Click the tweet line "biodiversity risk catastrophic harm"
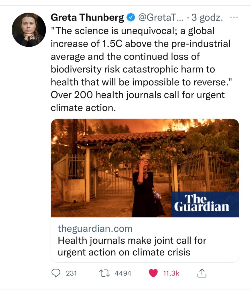251x293 pixels. 133,69
